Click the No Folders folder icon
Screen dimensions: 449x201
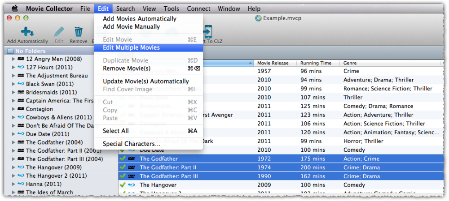pos(11,51)
